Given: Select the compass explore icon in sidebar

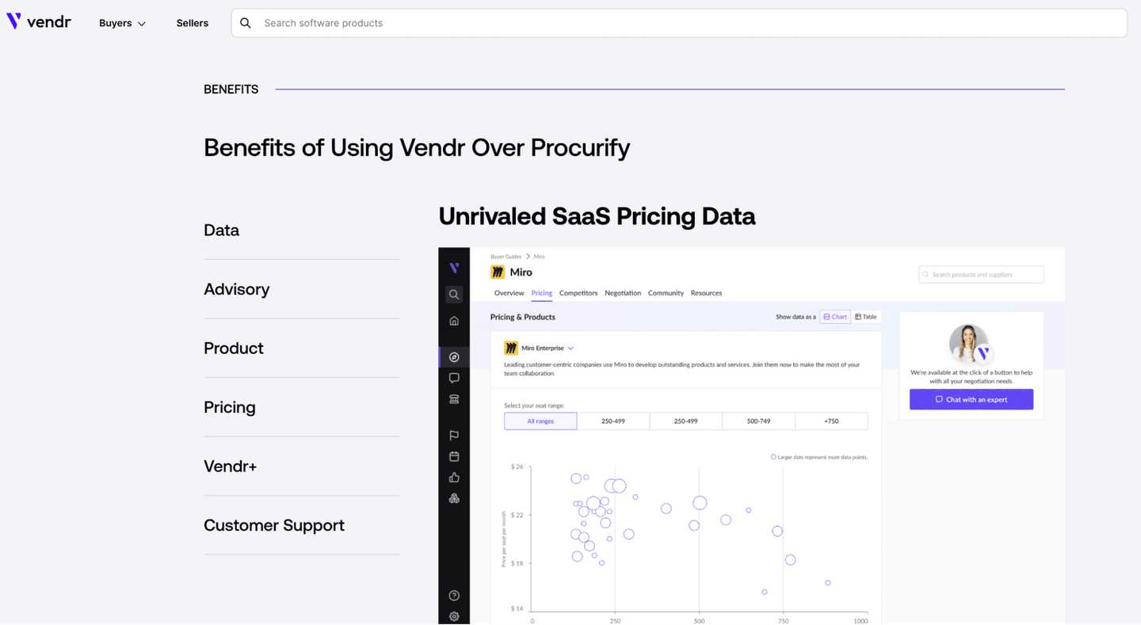Looking at the screenshot, I should [x=454, y=357].
